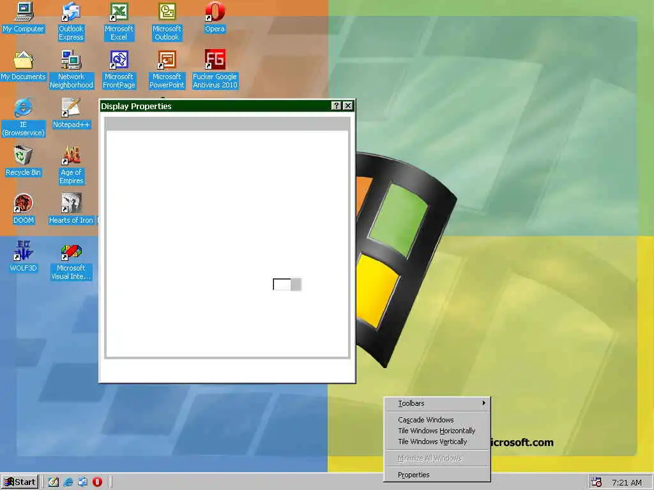The image size is (654, 490).
Task: Select the My Documents folder icon
Action: [x=24, y=66]
